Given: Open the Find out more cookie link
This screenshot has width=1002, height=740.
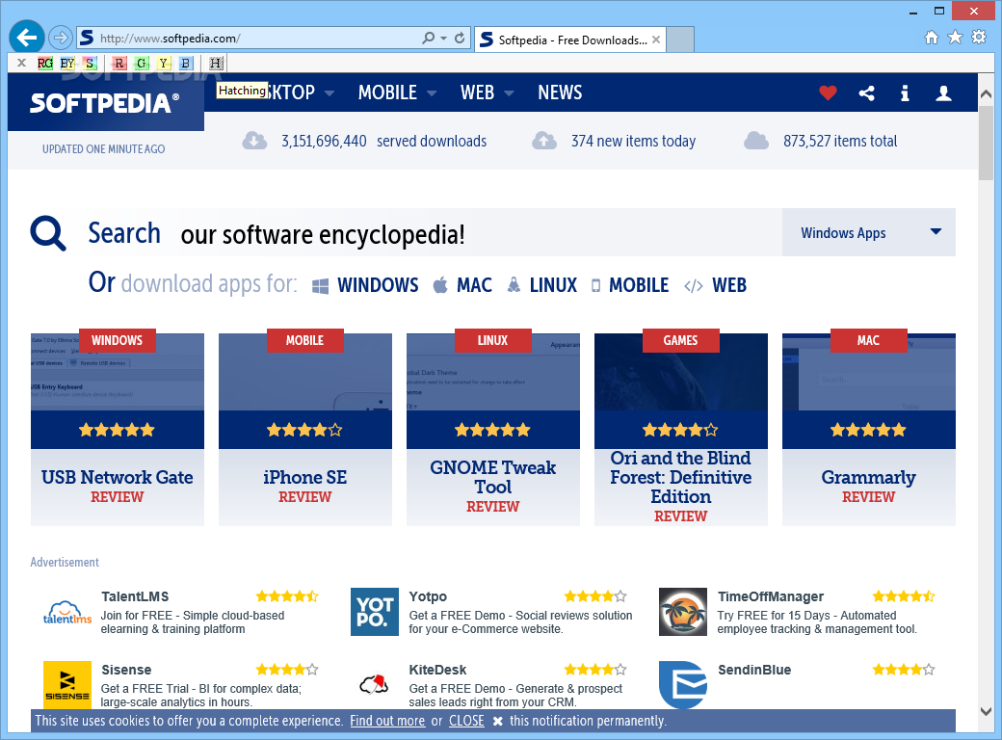Looking at the screenshot, I should (x=387, y=721).
